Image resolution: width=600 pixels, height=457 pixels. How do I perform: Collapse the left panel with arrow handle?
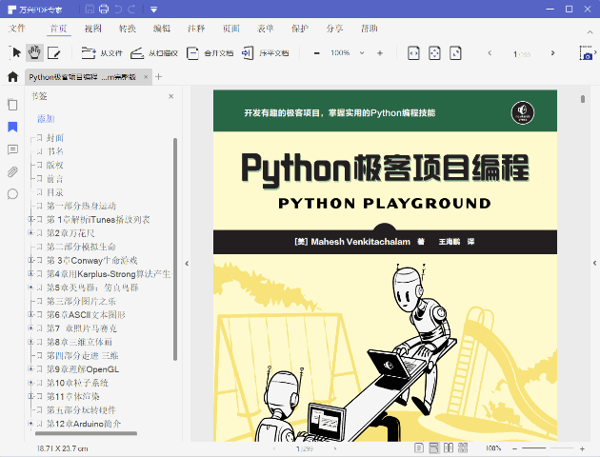click(187, 263)
